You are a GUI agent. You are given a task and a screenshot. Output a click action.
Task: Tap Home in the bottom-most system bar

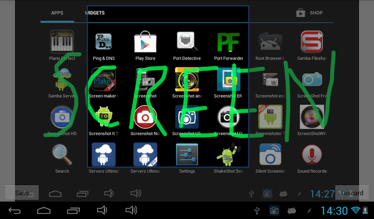[x=44, y=211]
